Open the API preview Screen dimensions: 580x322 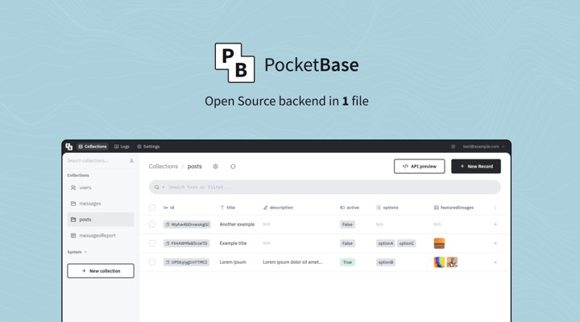tap(419, 167)
